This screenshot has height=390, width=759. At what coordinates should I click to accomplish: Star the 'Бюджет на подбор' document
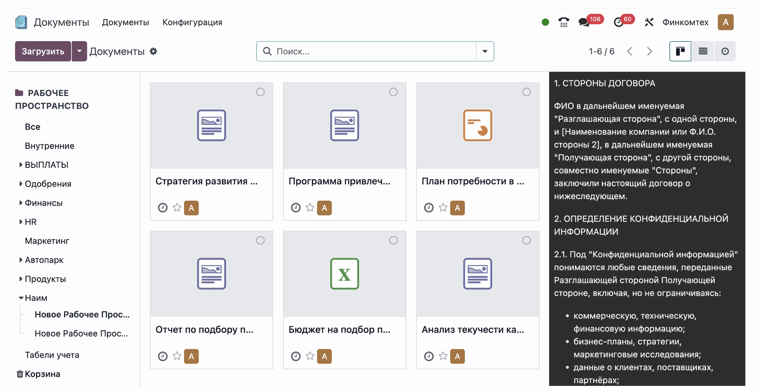310,356
